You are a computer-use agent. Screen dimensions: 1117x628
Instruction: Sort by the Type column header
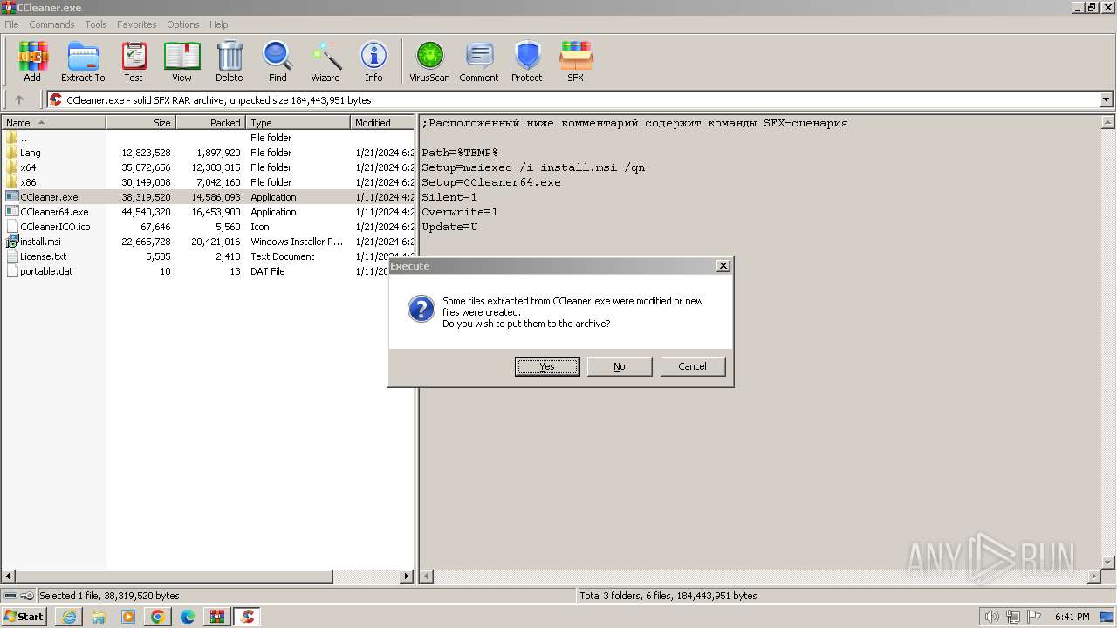[x=298, y=123]
